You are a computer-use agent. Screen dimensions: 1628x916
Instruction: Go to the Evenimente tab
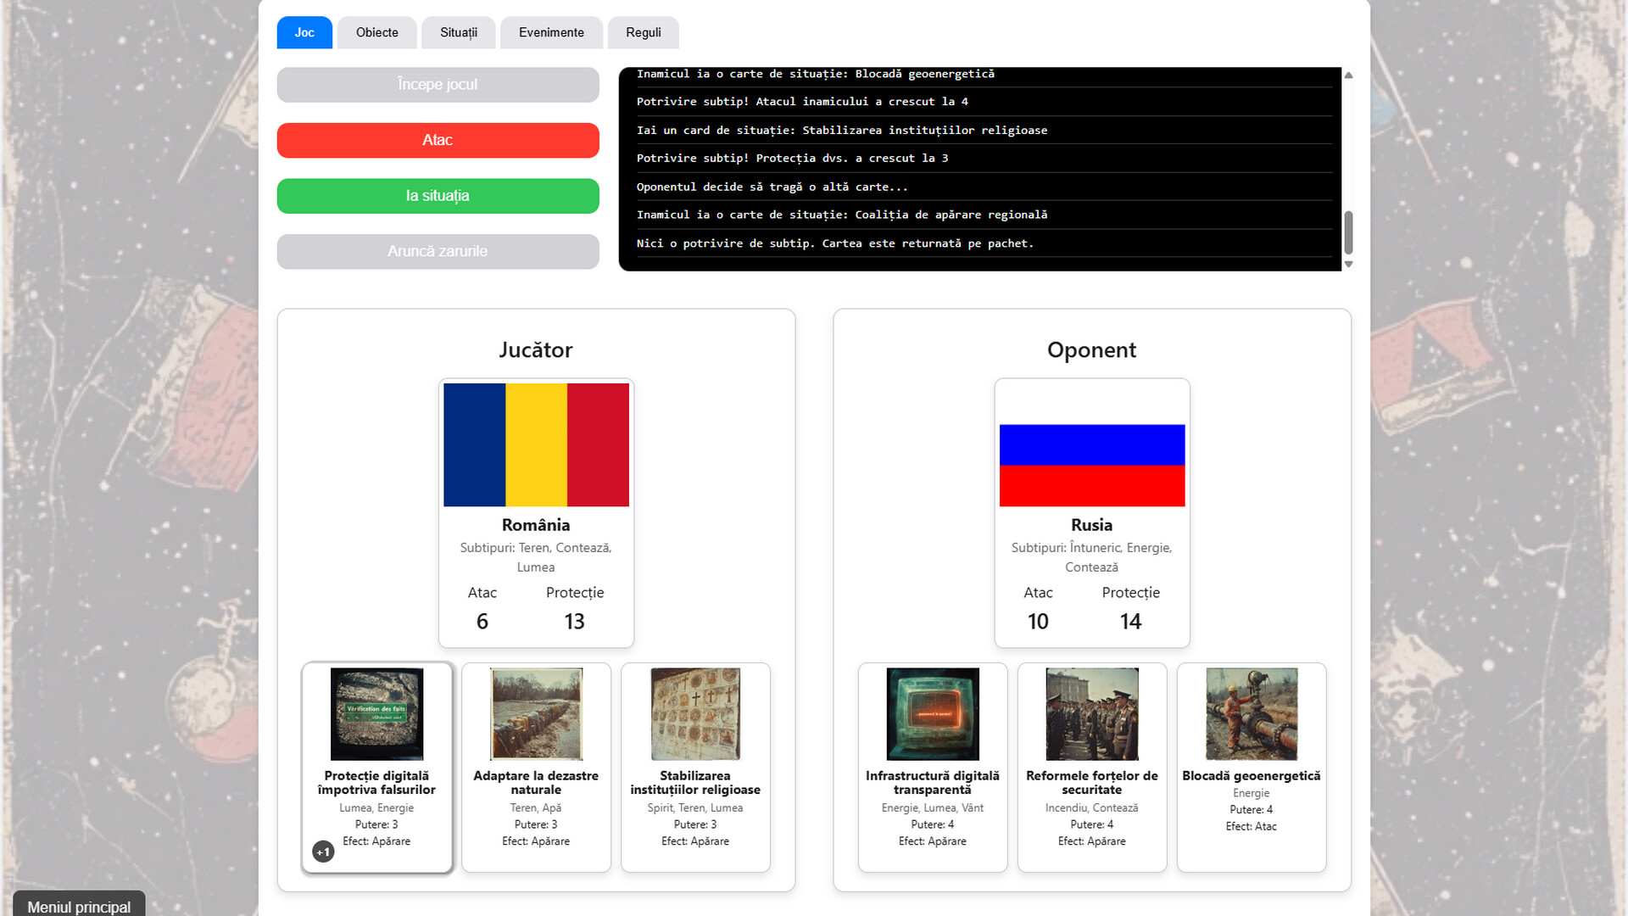[551, 32]
